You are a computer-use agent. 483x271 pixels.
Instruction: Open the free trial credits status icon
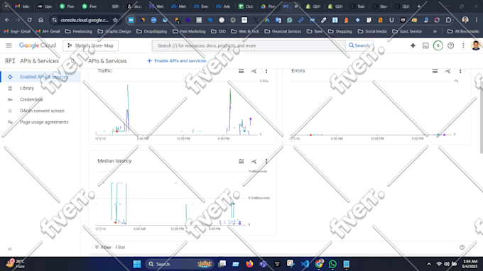(x=438, y=45)
